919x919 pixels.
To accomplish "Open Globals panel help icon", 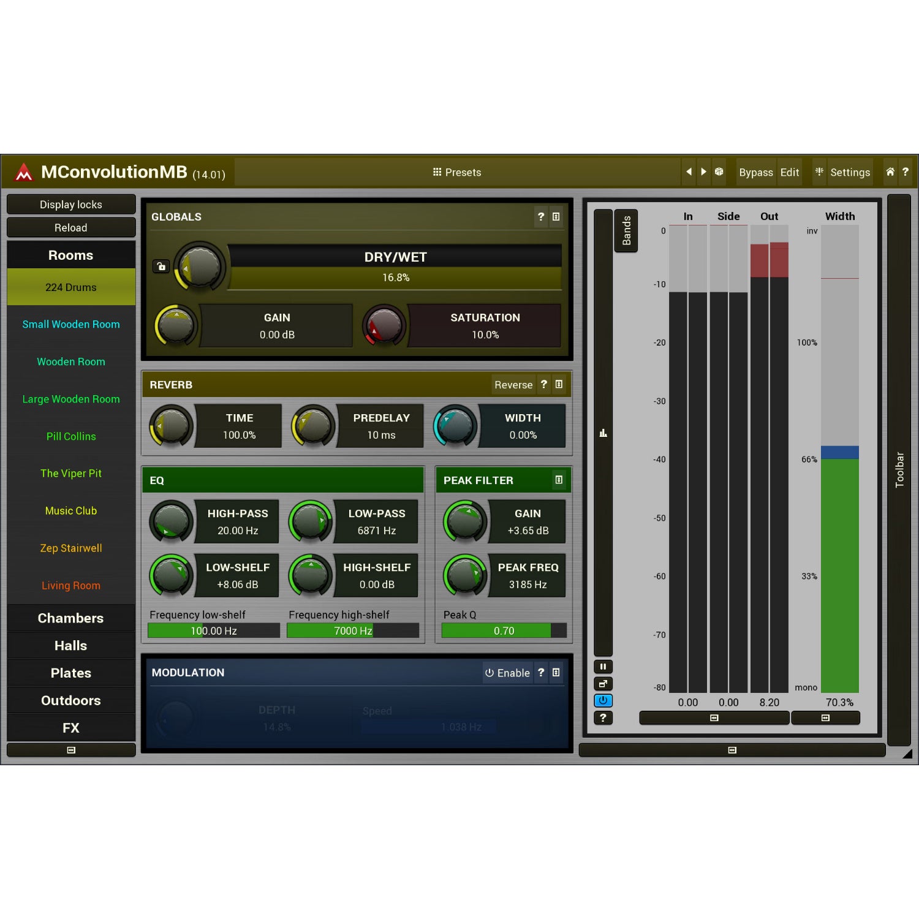I will 541,217.
